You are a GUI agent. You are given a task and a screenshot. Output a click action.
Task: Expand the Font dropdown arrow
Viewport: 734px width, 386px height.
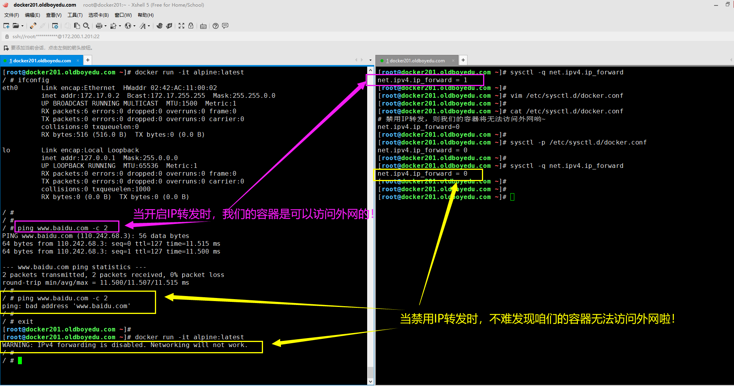(149, 26)
